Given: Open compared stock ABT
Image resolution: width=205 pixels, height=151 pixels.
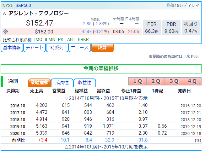Looking at the screenshot, I should 71,39.
